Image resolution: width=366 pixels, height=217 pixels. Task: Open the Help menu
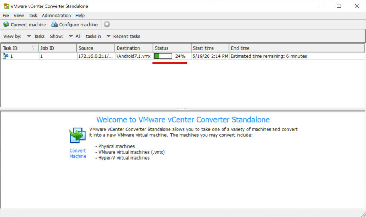80,16
